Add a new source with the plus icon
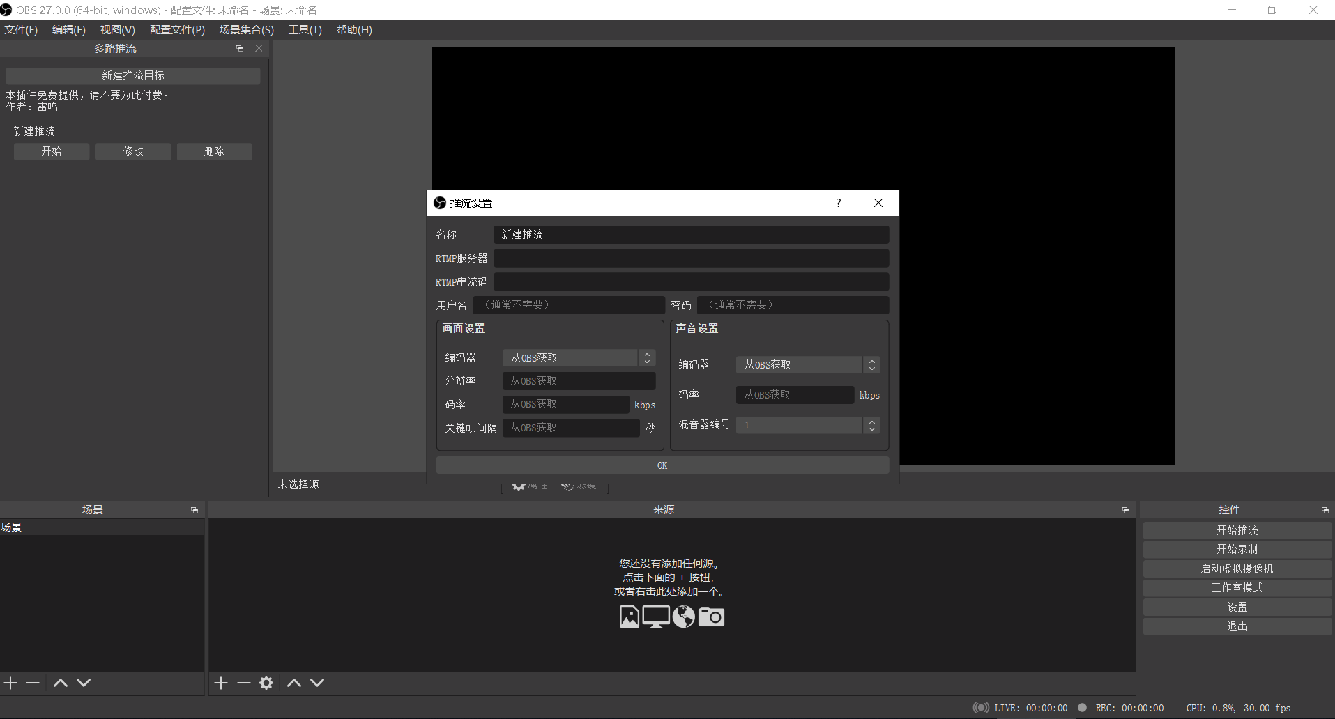The width and height of the screenshot is (1335, 719). (x=220, y=683)
